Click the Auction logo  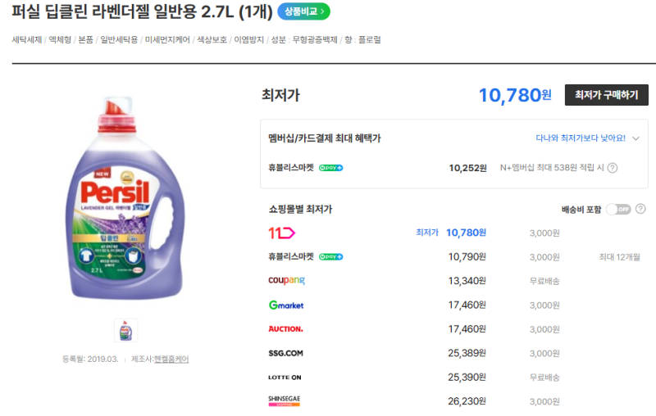coord(285,329)
